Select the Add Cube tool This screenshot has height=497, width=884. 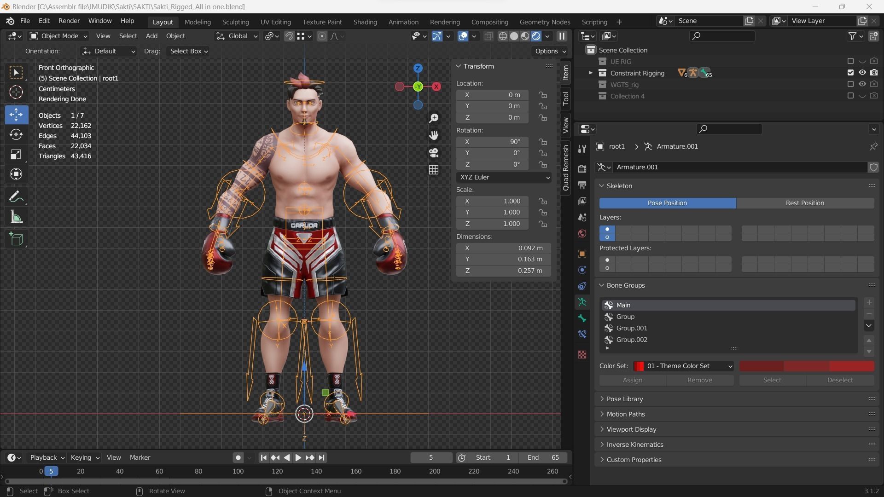(16, 239)
